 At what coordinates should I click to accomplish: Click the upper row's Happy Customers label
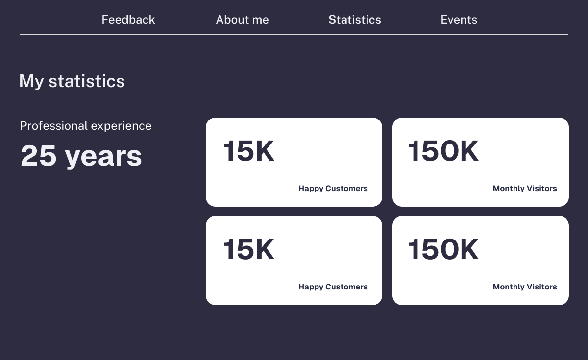click(x=333, y=189)
